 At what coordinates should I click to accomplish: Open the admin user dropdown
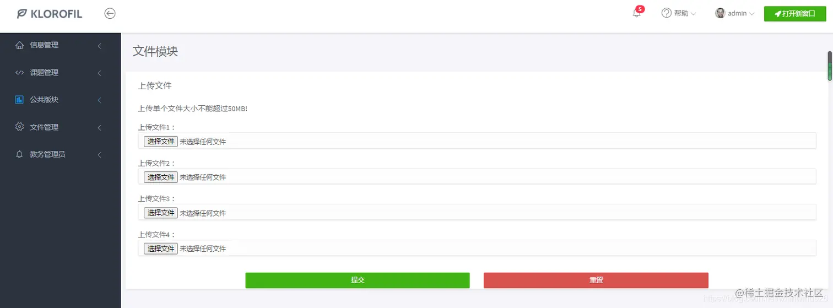click(735, 13)
